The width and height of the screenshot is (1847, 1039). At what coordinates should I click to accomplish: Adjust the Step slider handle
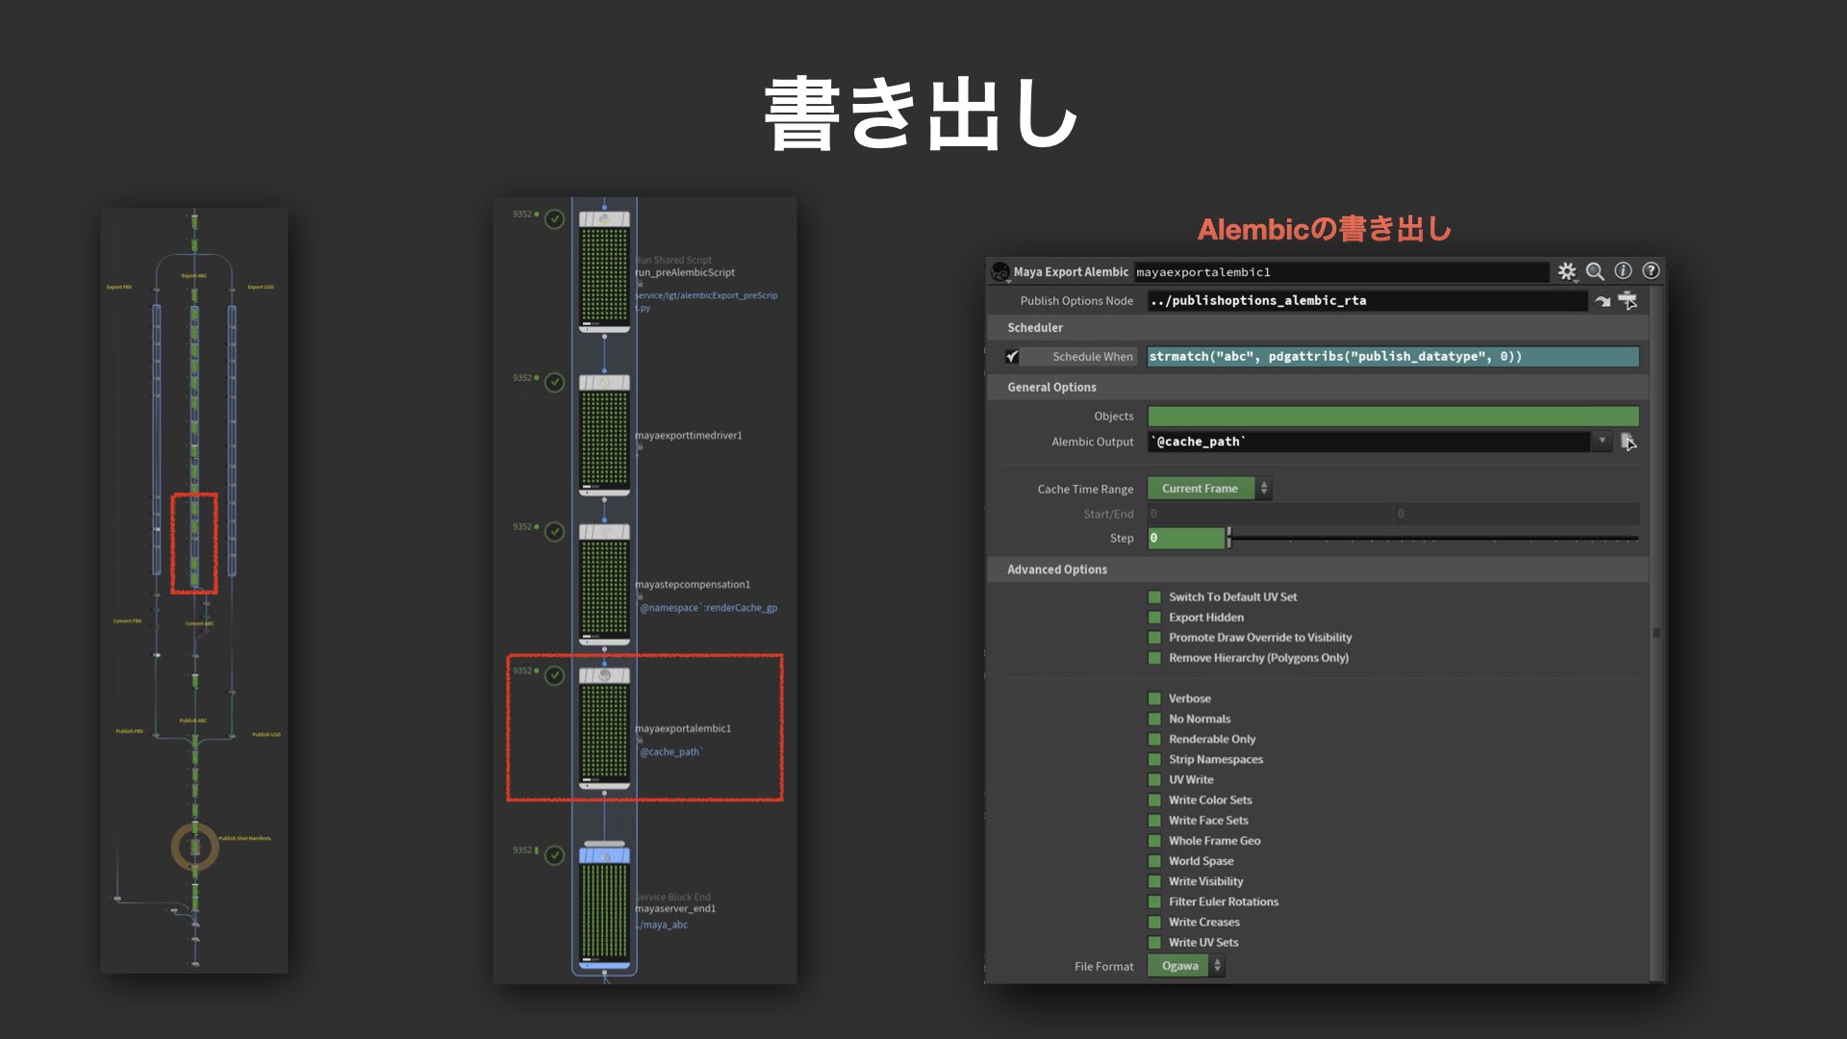[1229, 539]
